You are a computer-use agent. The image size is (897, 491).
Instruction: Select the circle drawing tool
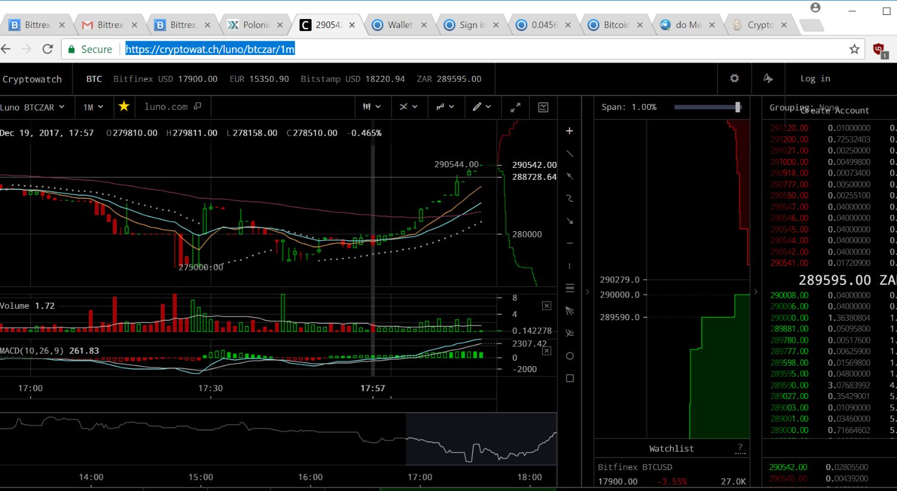point(569,356)
